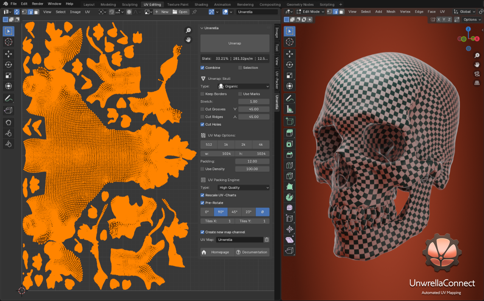Image resolution: width=484 pixels, height=301 pixels.
Task: Select the 45° rotation button
Action: click(x=234, y=212)
